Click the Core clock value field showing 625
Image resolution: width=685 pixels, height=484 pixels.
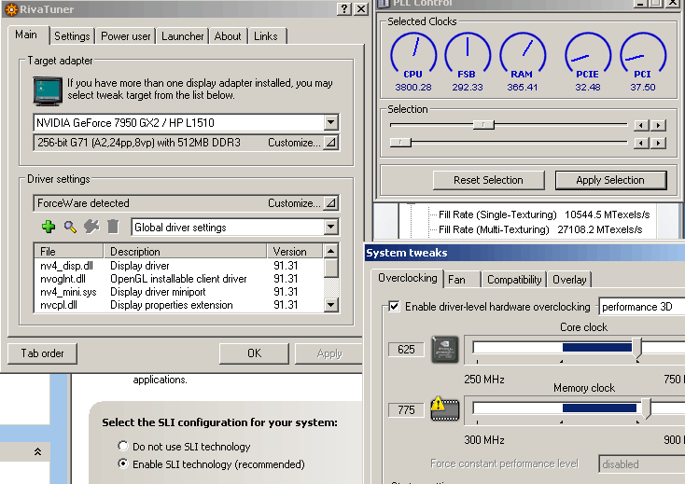(x=406, y=349)
